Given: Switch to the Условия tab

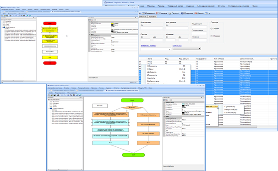Looking at the screenshot, I should [153, 16].
